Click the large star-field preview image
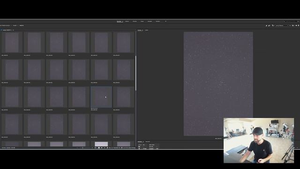300x169 pixels. 218,84
